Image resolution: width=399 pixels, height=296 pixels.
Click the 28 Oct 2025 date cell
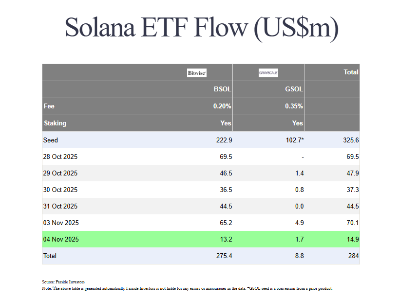pos(60,157)
